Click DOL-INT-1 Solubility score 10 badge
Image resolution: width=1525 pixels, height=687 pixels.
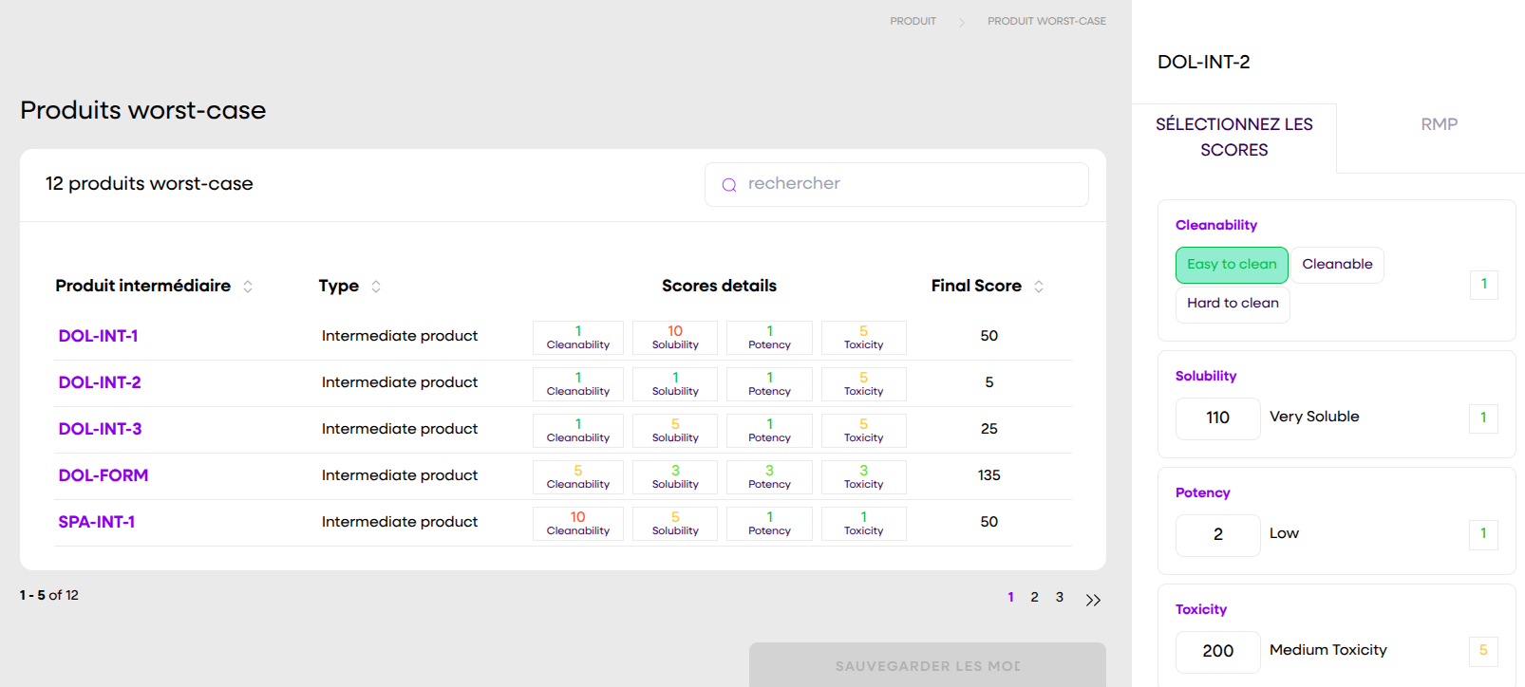[674, 338]
